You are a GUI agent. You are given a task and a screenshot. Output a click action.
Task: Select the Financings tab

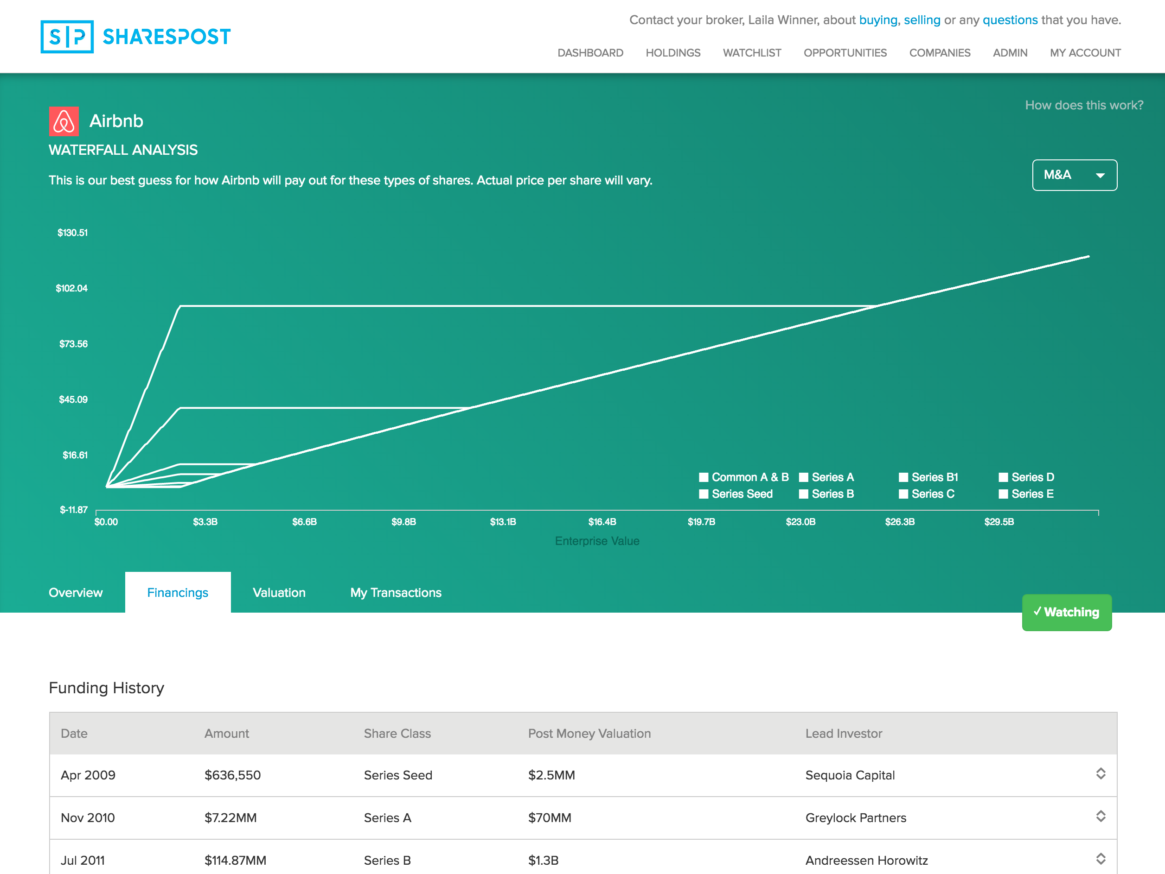click(178, 593)
